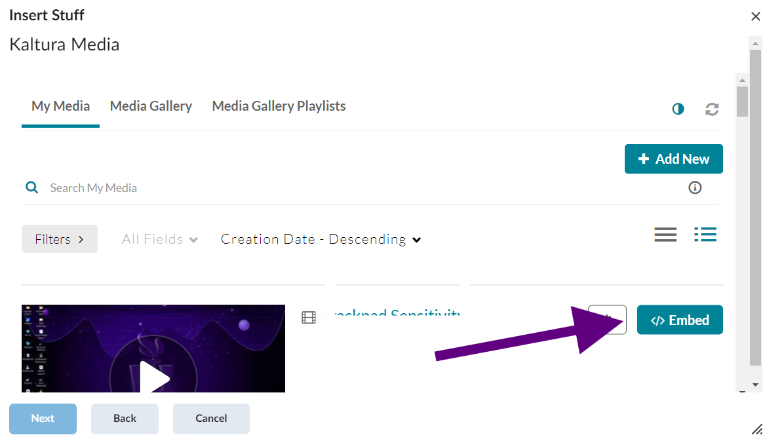Open the All Fields dropdown

coord(160,240)
